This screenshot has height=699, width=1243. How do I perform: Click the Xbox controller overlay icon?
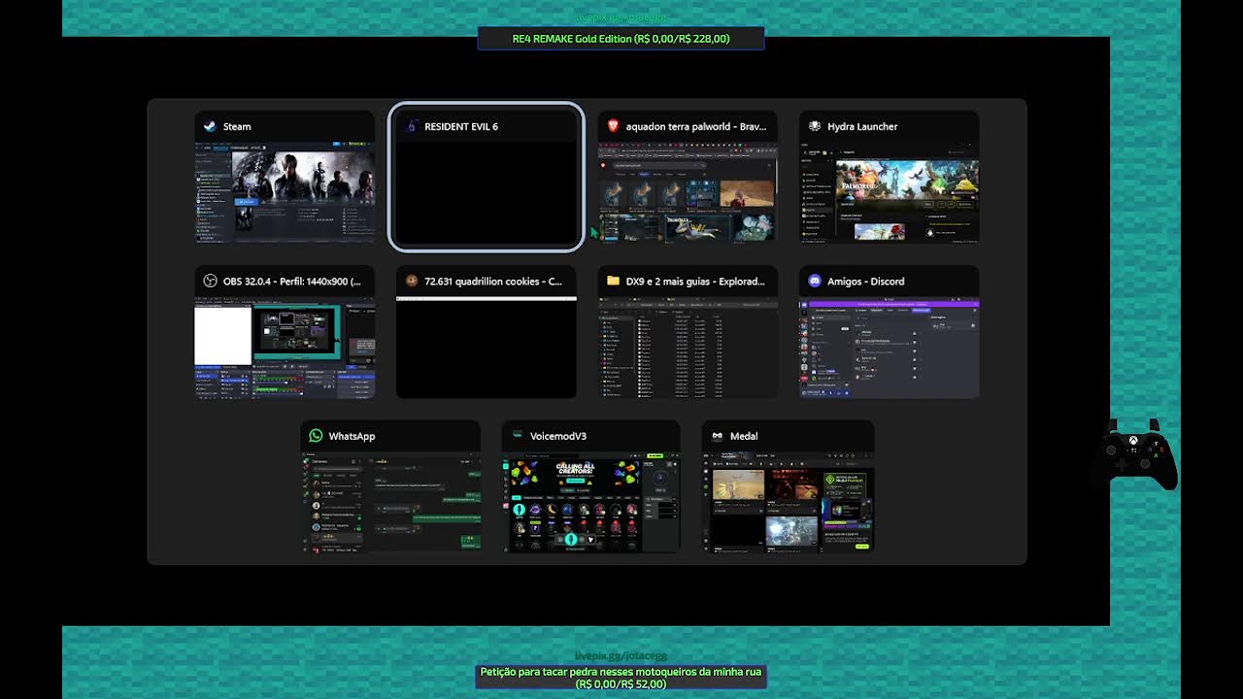(x=1134, y=453)
